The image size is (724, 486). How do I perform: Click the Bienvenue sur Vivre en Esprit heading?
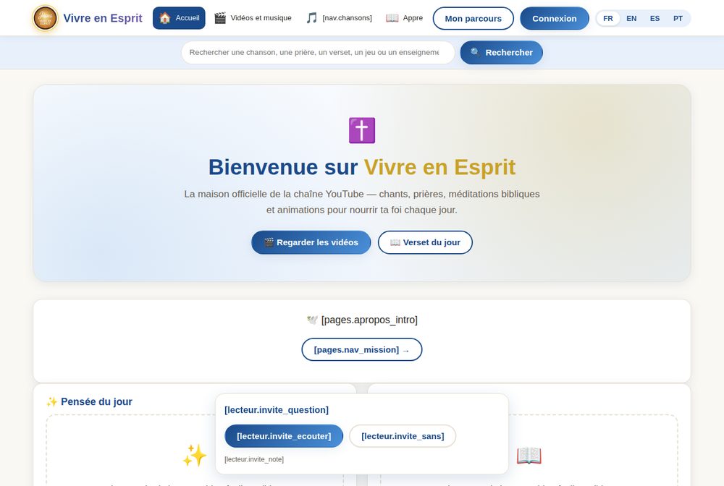(362, 167)
